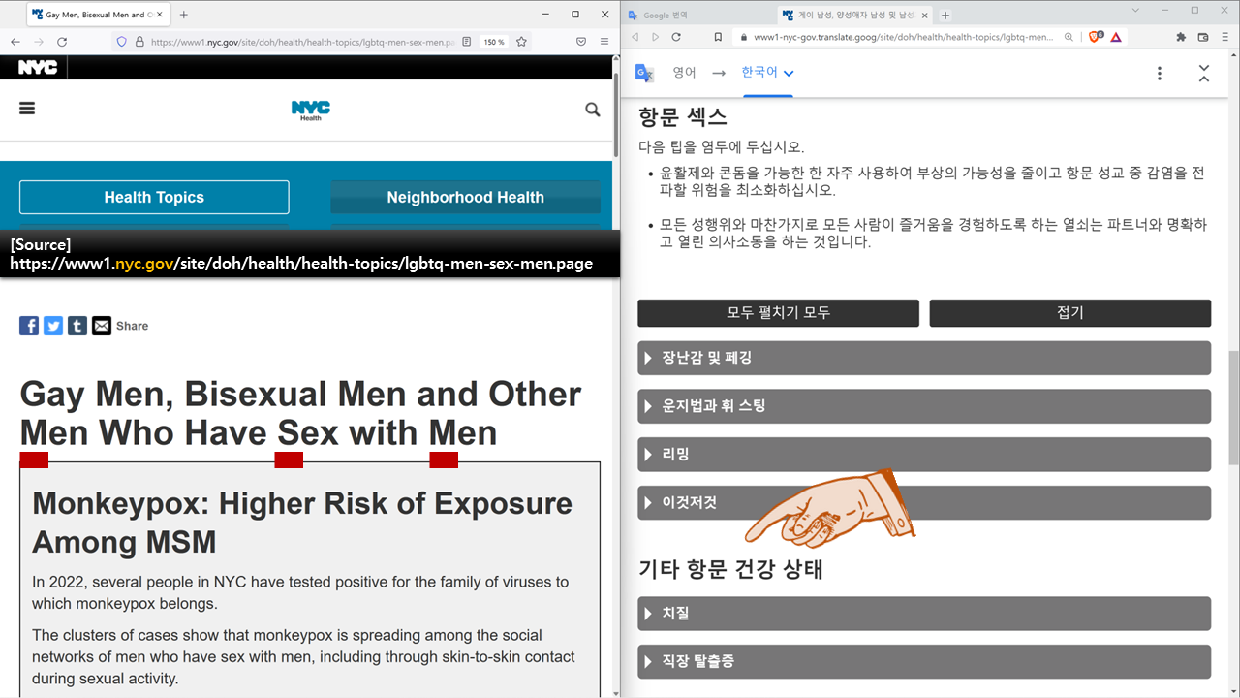Share page via email envelope icon
Image resolution: width=1240 pixels, height=698 pixels.
pyautogui.click(x=102, y=326)
